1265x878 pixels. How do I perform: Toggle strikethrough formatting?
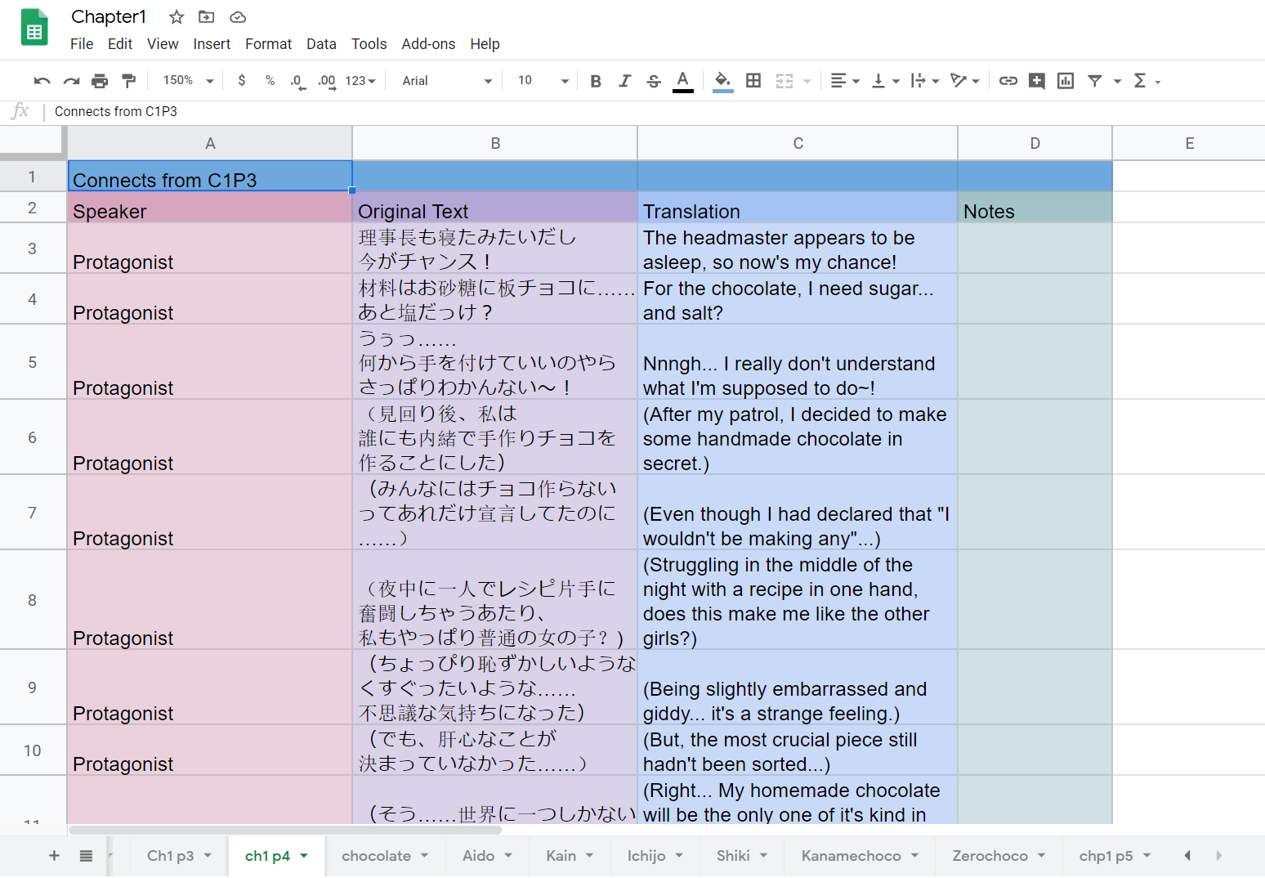[654, 81]
